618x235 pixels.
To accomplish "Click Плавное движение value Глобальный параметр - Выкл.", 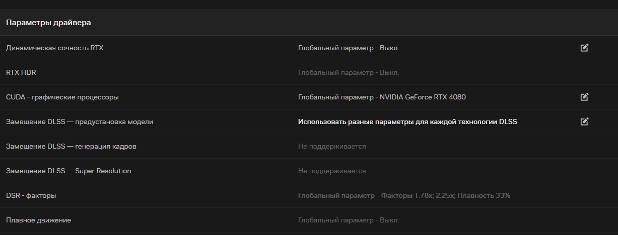I will pyautogui.click(x=349, y=220).
